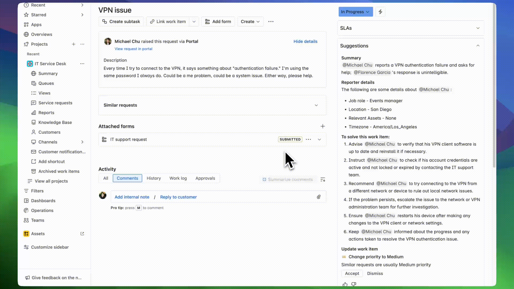This screenshot has height=289, width=514.
Task: Click the plus icon next to Projects
Action: pyautogui.click(x=74, y=44)
